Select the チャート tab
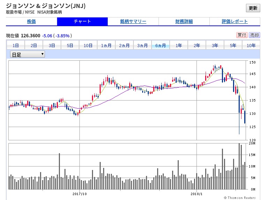Viewport: 262px width, 200px height. [x=82, y=21]
